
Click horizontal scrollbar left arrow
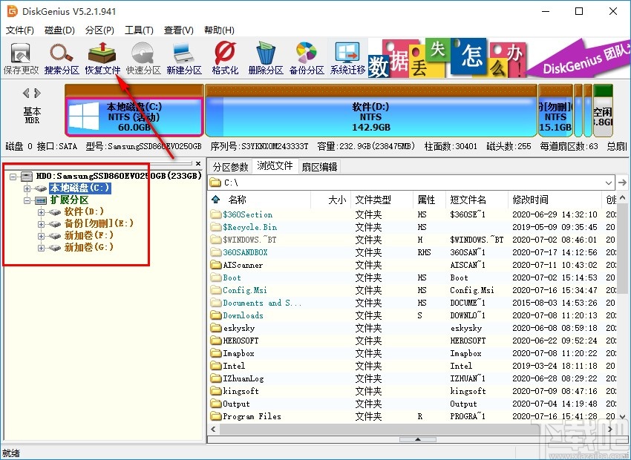213,429
